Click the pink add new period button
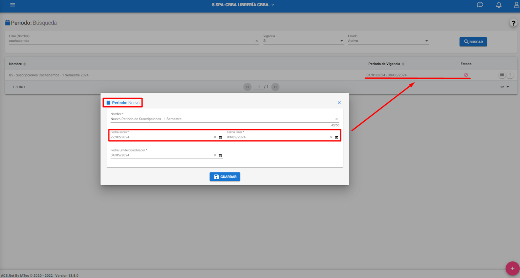The height and width of the screenshot is (278, 520). coord(512,268)
